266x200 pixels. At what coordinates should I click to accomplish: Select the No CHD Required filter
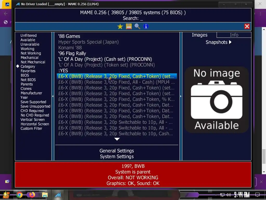(x=35, y=115)
